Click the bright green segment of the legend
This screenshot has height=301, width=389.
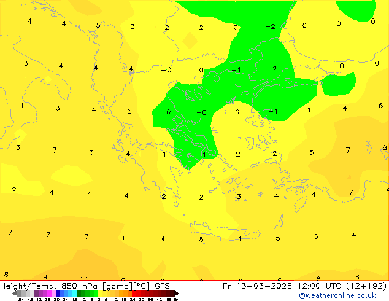click(96, 293)
